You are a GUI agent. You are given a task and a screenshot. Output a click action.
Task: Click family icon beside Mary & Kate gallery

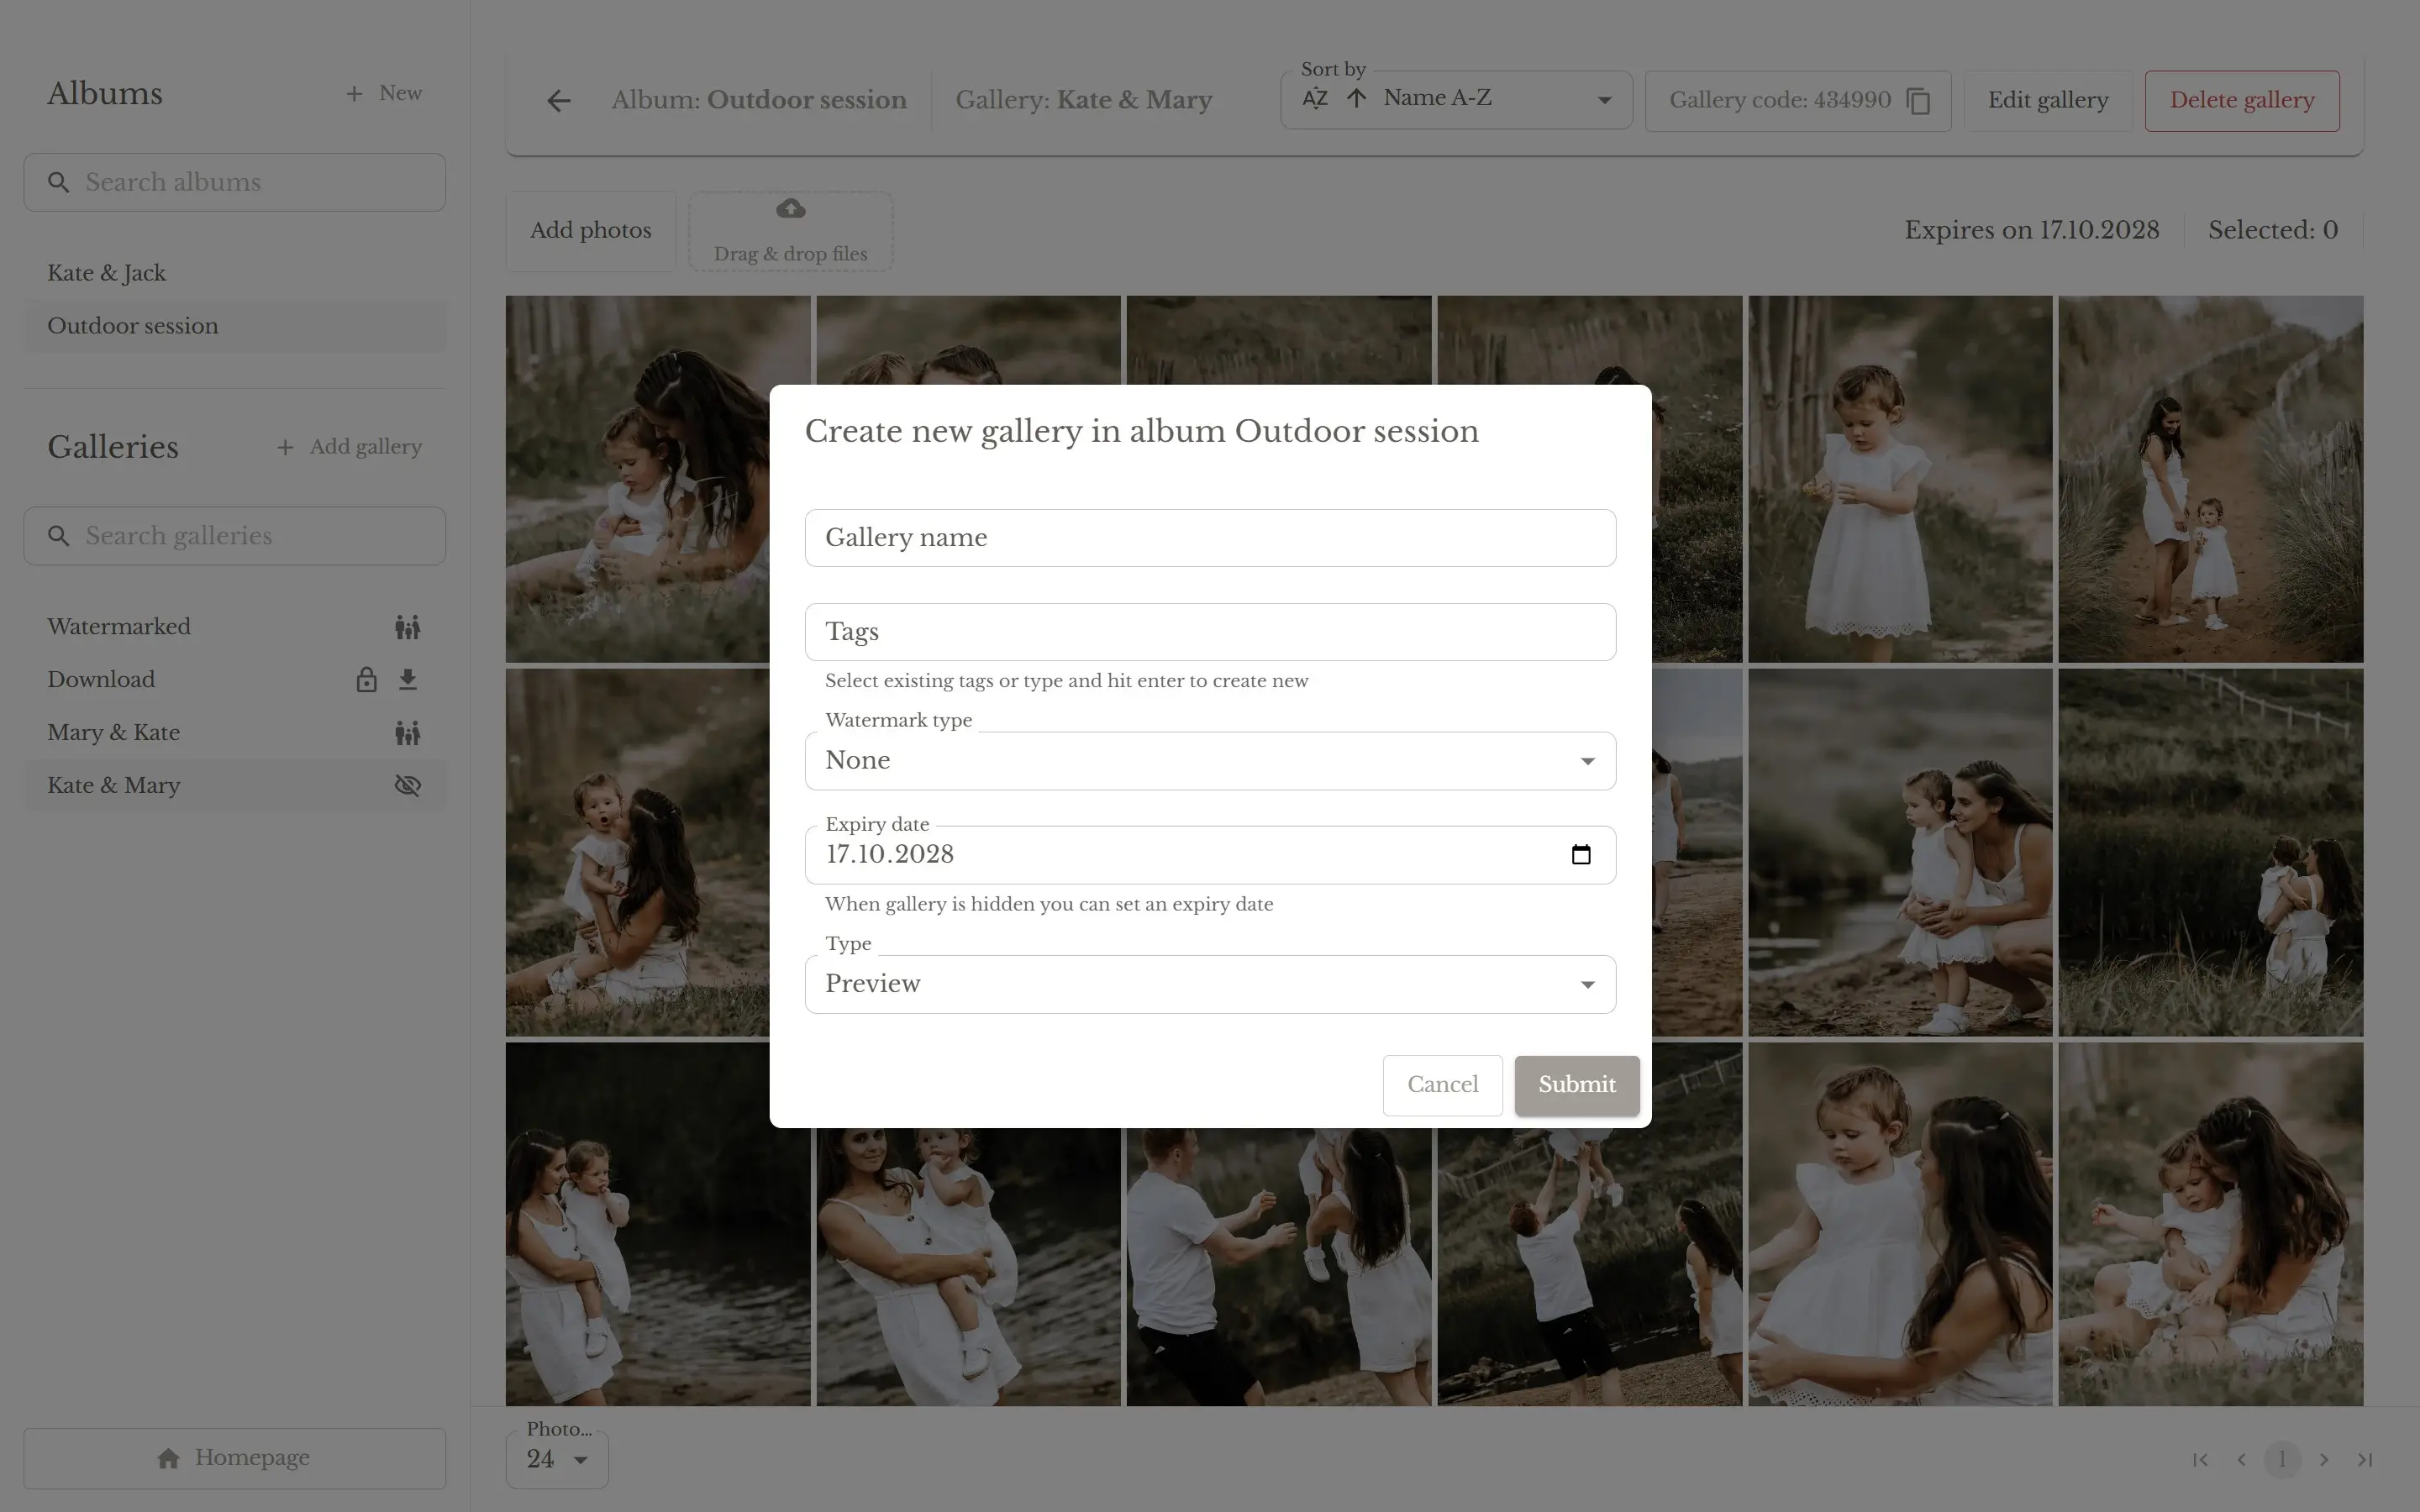coord(407,733)
